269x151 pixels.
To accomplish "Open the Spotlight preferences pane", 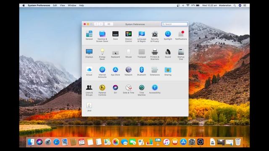I will [168, 35].
